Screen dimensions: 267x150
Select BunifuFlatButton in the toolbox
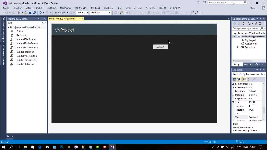[25, 52]
